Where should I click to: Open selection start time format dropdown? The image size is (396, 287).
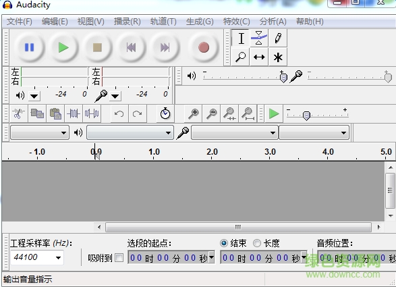pos(212,257)
